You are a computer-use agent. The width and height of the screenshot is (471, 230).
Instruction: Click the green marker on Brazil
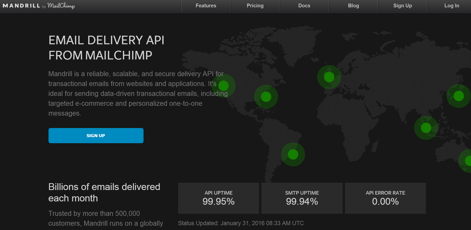pyautogui.click(x=293, y=154)
